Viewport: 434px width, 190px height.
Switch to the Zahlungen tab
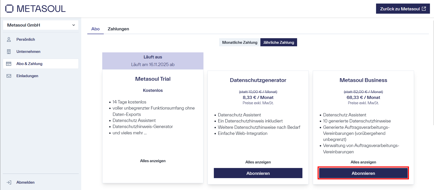(x=118, y=29)
